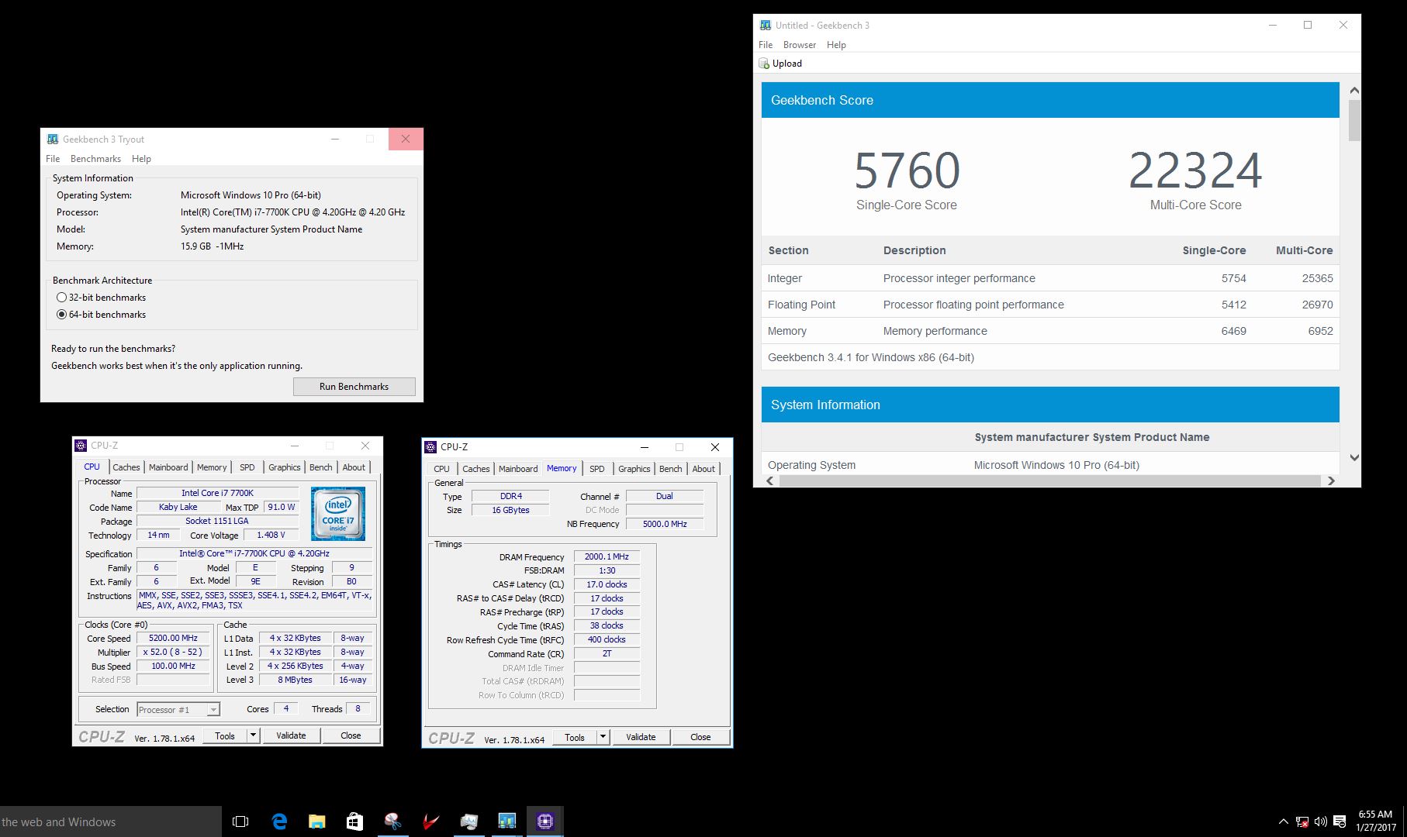
Task: Switch to Memory tab in left CPU-Z window
Action: [212, 467]
